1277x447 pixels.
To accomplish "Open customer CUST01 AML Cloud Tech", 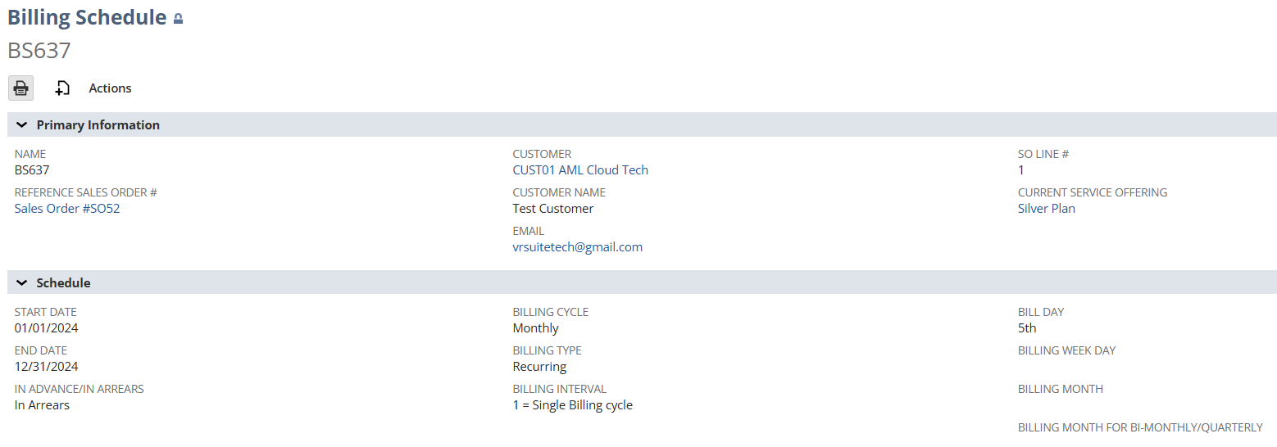I will (x=580, y=170).
